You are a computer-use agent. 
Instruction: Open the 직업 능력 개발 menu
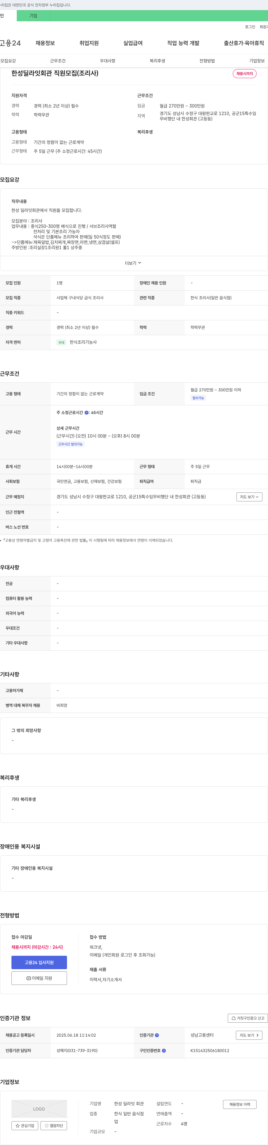tap(183, 43)
